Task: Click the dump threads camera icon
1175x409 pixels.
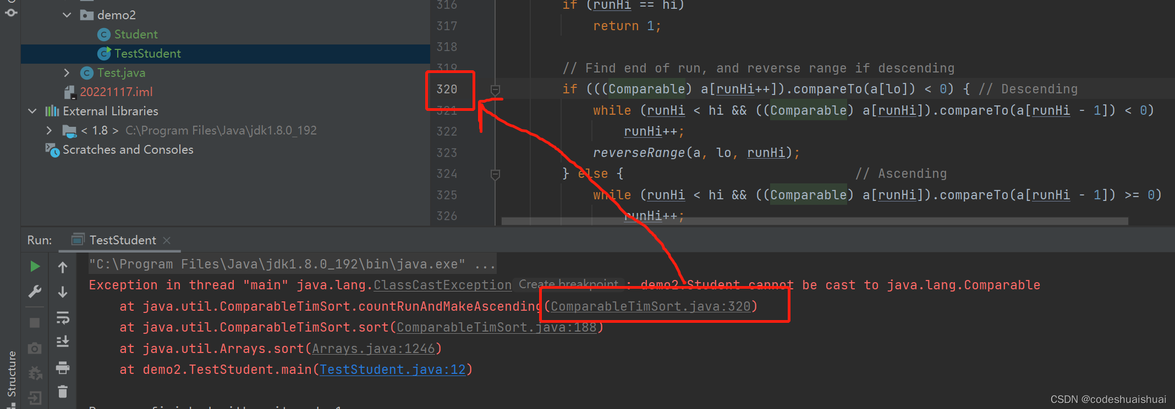Action: click(x=35, y=348)
